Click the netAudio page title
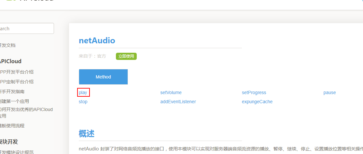The width and height of the screenshot is (363, 154). coord(97,41)
